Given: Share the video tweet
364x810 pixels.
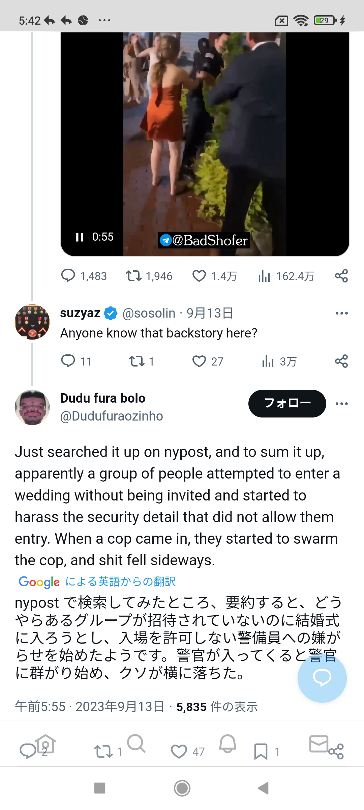Looking at the screenshot, I should pyautogui.click(x=341, y=276).
